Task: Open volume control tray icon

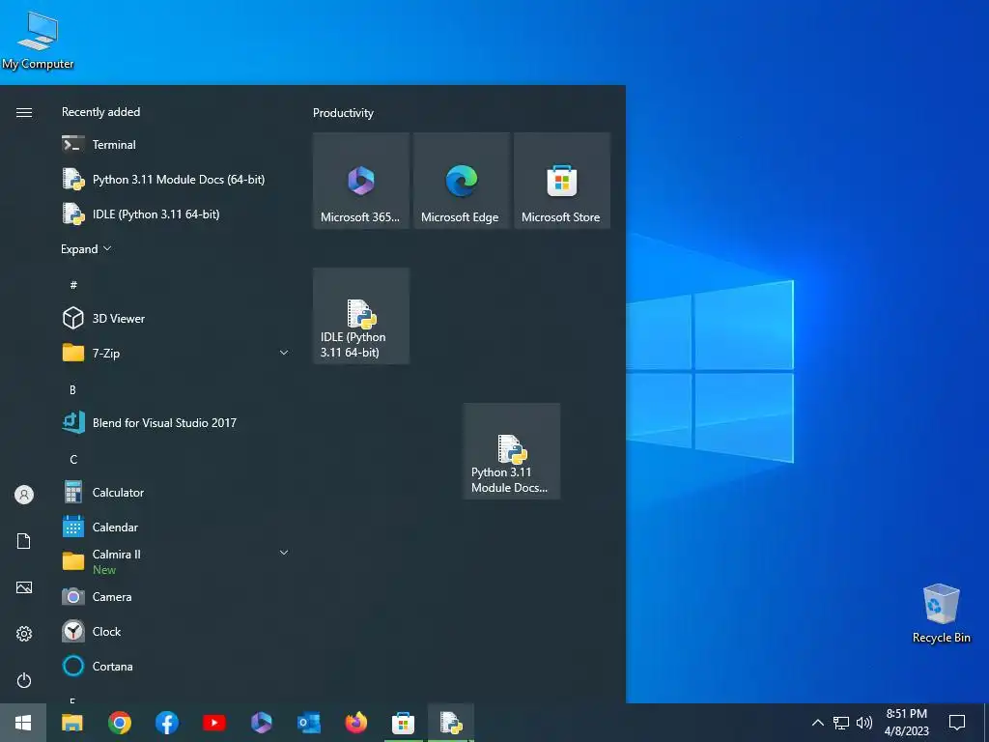Action: [864, 723]
